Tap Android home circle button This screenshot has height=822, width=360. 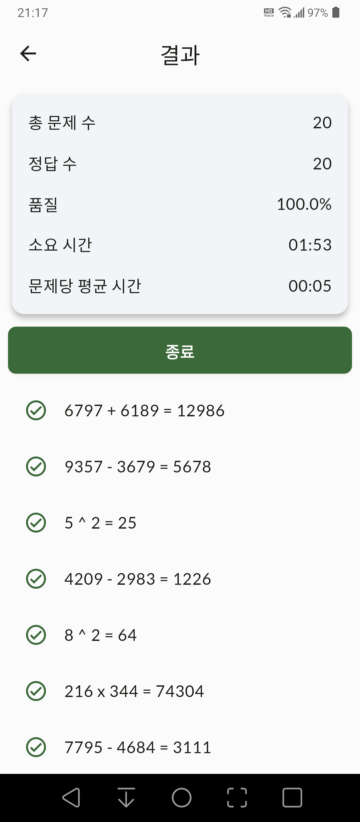[182, 798]
